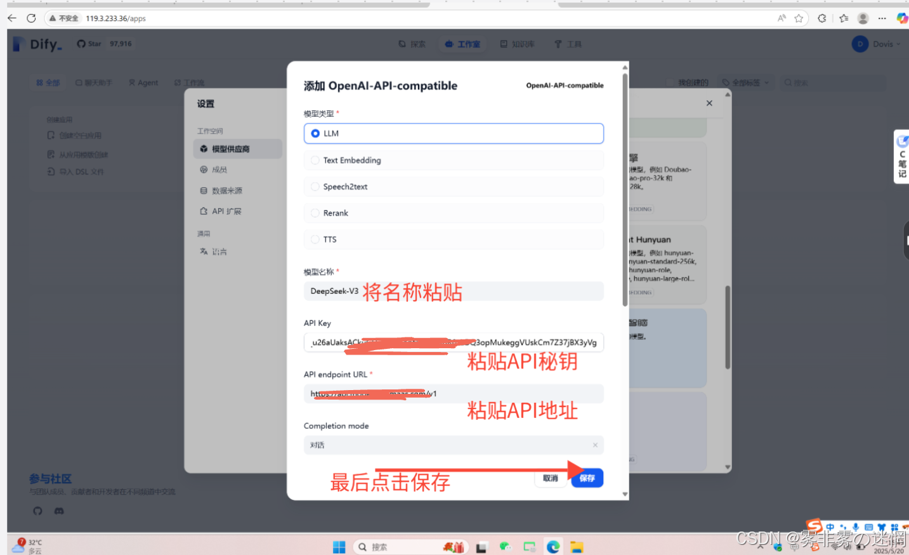The image size is (909, 555).
Task: Open the browser extensions puzzle icon
Action: point(822,18)
